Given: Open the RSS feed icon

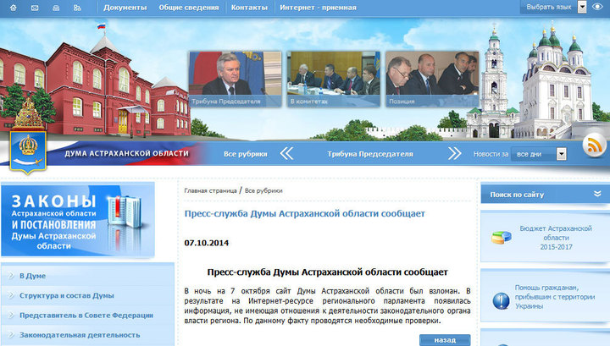Looking at the screenshot, I should point(594,146).
